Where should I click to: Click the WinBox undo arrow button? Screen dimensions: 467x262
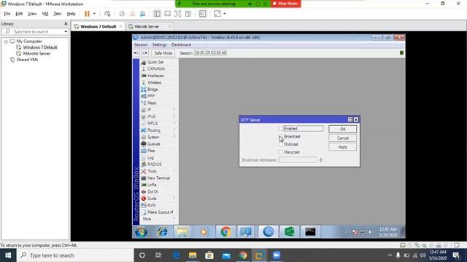(136, 53)
